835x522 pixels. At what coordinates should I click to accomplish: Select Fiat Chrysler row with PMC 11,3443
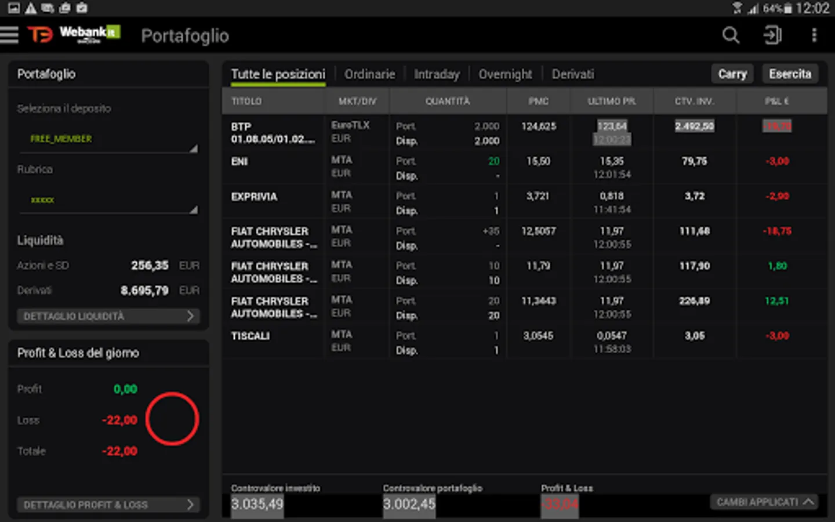click(x=525, y=307)
